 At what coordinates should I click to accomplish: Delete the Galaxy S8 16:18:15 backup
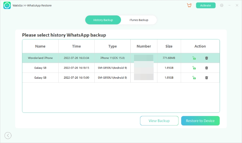tap(207, 68)
